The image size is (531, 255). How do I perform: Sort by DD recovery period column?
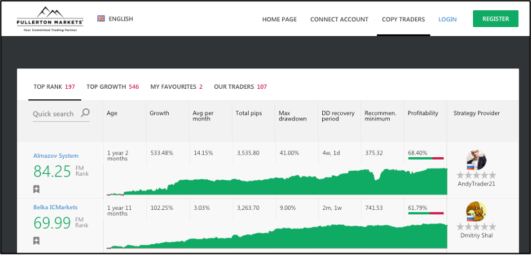point(338,116)
